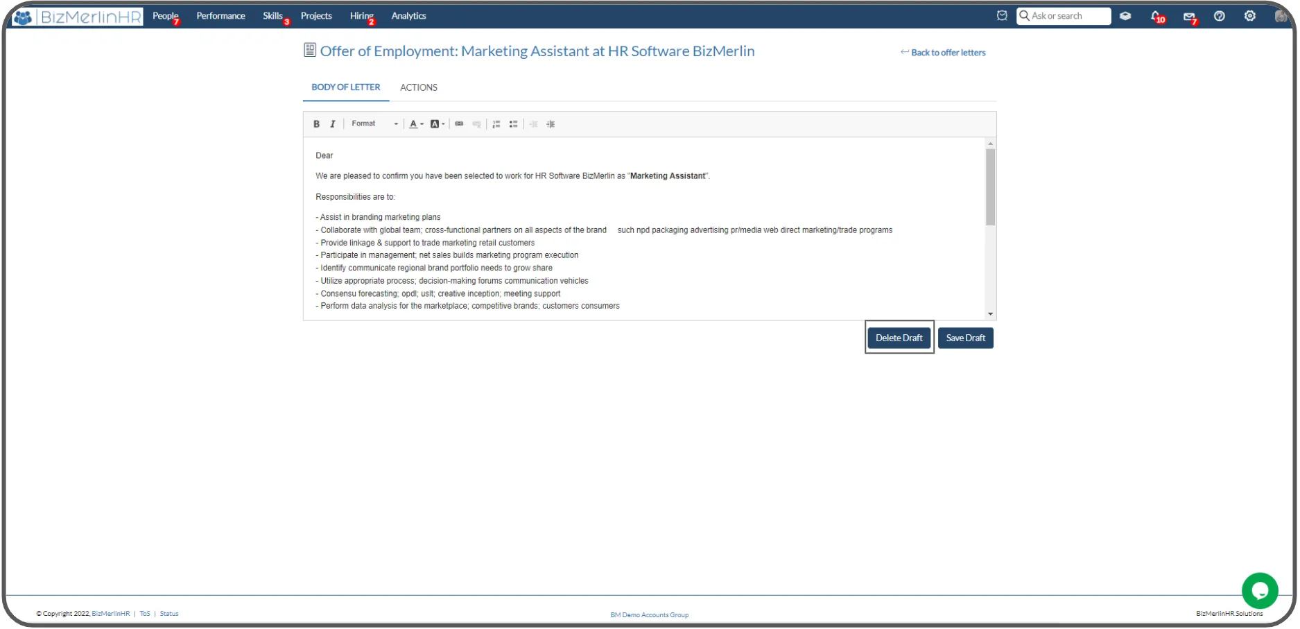Switch to the Actions tab
This screenshot has height=629, width=1300.
[x=419, y=87]
